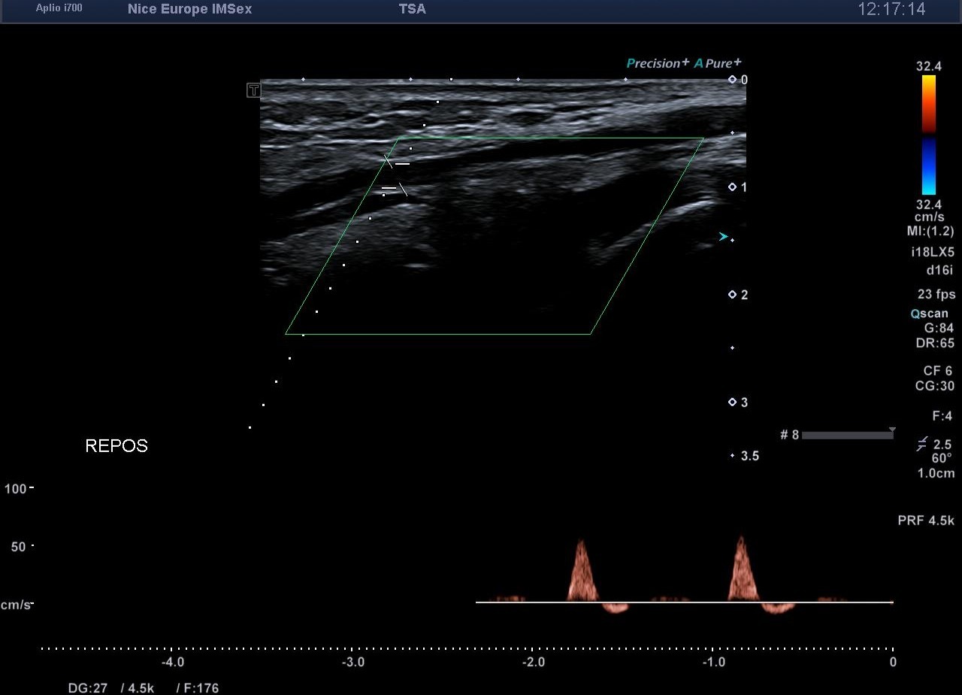Viewport: 962px width, 695px height.
Task: Click the cyan focus position arrow
Action: [x=723, y=237]
